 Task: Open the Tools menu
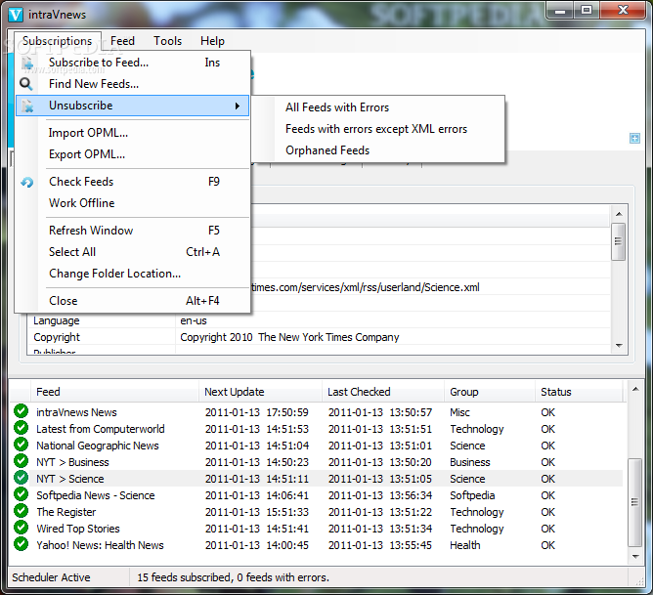167,41
